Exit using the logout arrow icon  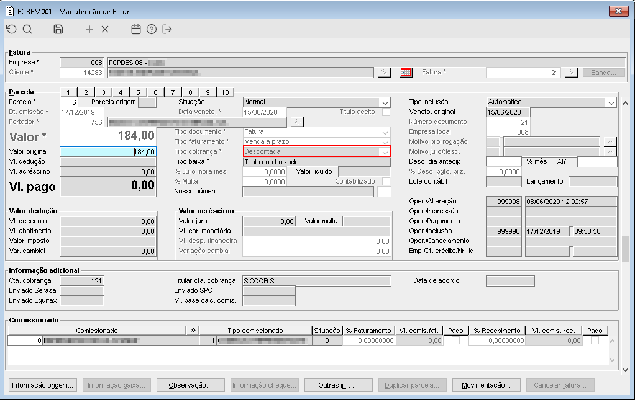coord(167,29)
